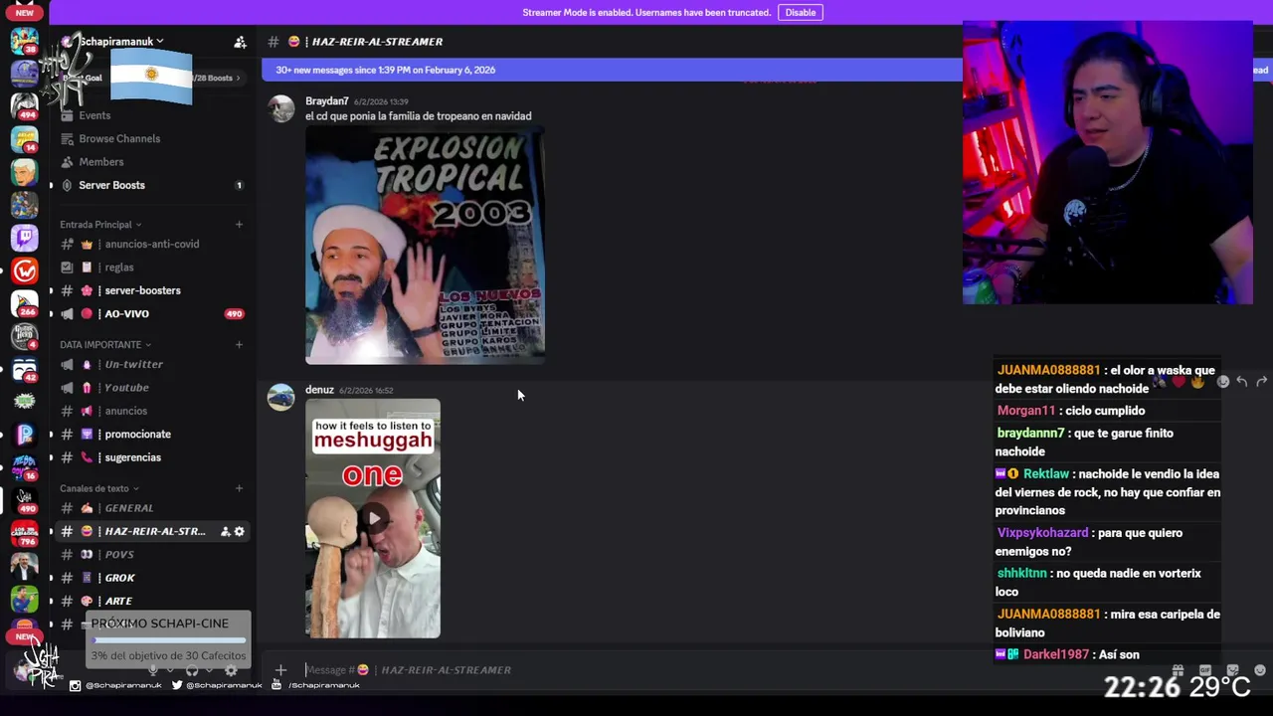The height and width of the screenshot is (716, 1273).
Task: Open the GIF picker in message bar
Action: pos(1204,670)
